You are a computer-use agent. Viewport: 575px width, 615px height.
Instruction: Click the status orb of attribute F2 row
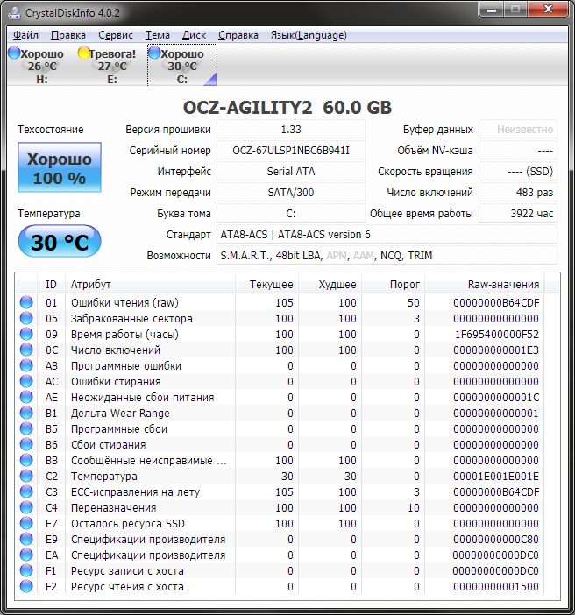click(26, 587)
